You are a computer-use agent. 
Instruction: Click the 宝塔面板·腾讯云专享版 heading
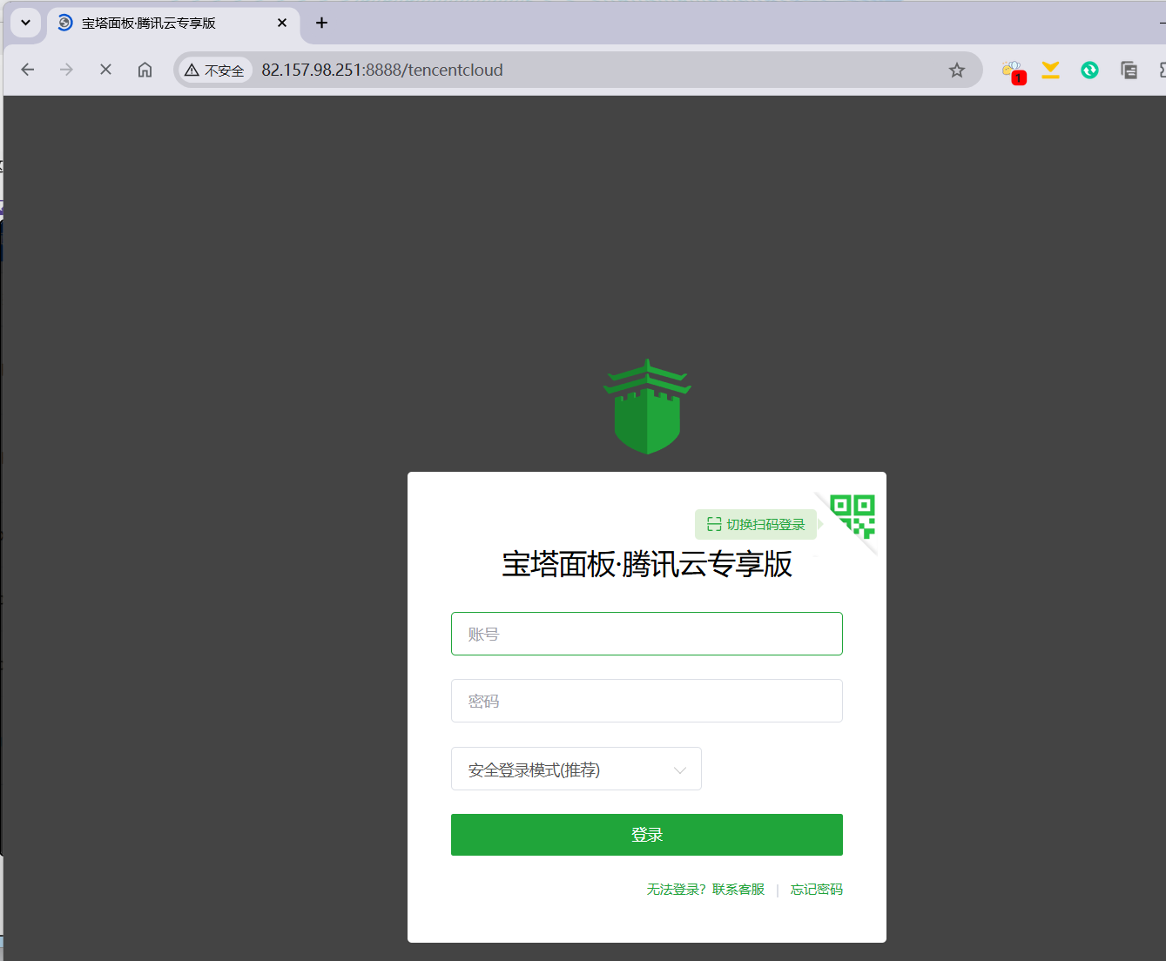tap(647, 564)
